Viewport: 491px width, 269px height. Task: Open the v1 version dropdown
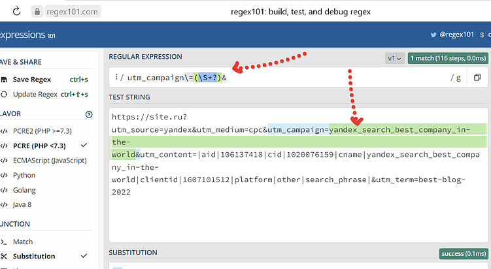click(394, 58)
